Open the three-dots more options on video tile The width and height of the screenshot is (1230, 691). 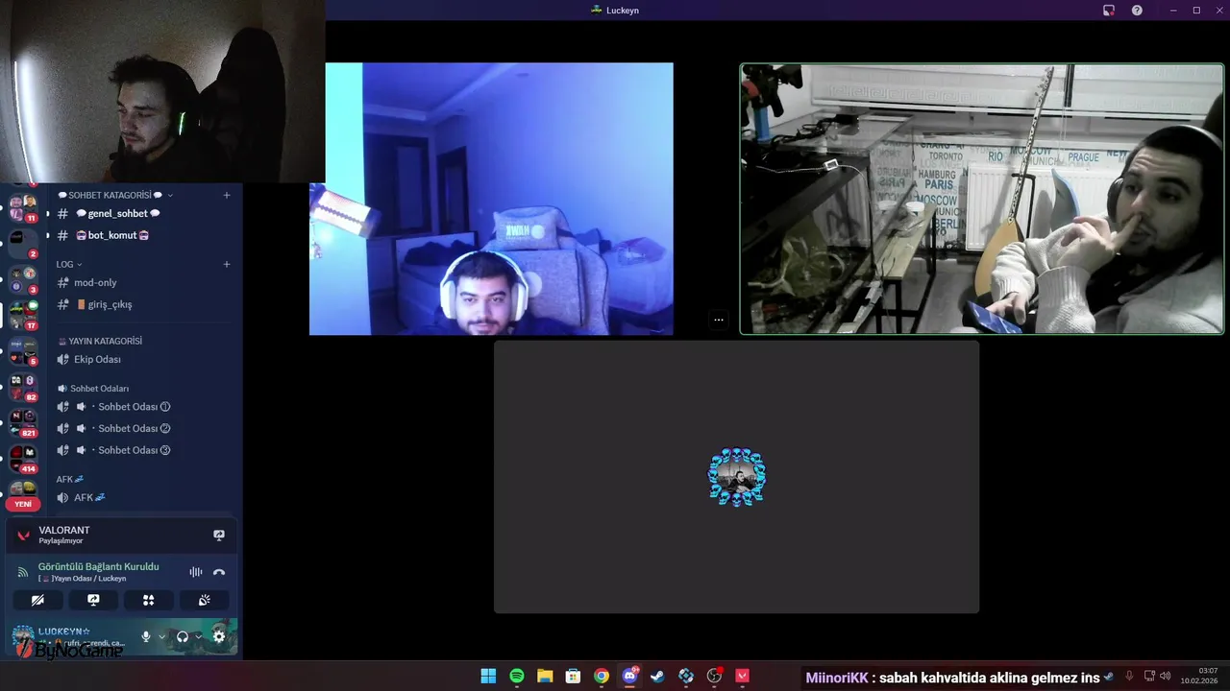(718, 320)
